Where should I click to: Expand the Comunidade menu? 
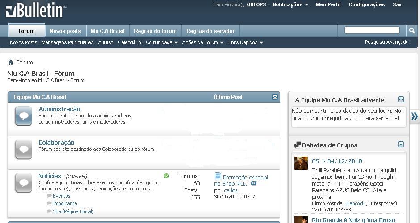tap(162, 43)
